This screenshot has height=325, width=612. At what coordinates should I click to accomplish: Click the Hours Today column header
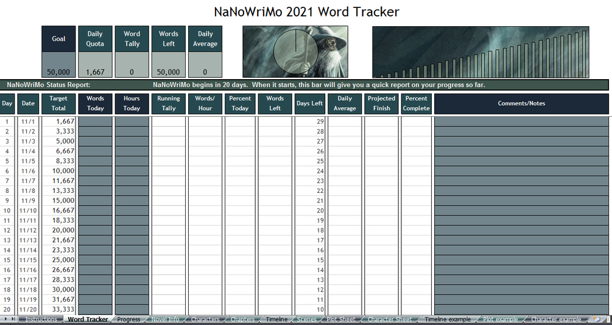click(132, 104)
